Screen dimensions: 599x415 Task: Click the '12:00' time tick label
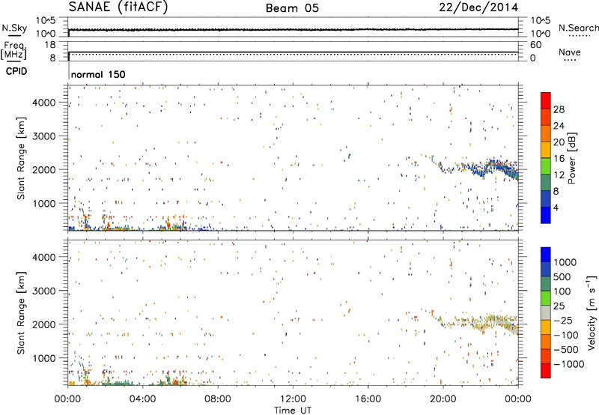coord(293,399)
